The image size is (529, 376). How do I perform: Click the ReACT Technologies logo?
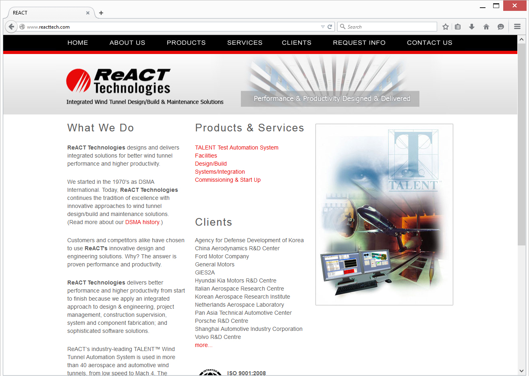[x=118, y=81]
